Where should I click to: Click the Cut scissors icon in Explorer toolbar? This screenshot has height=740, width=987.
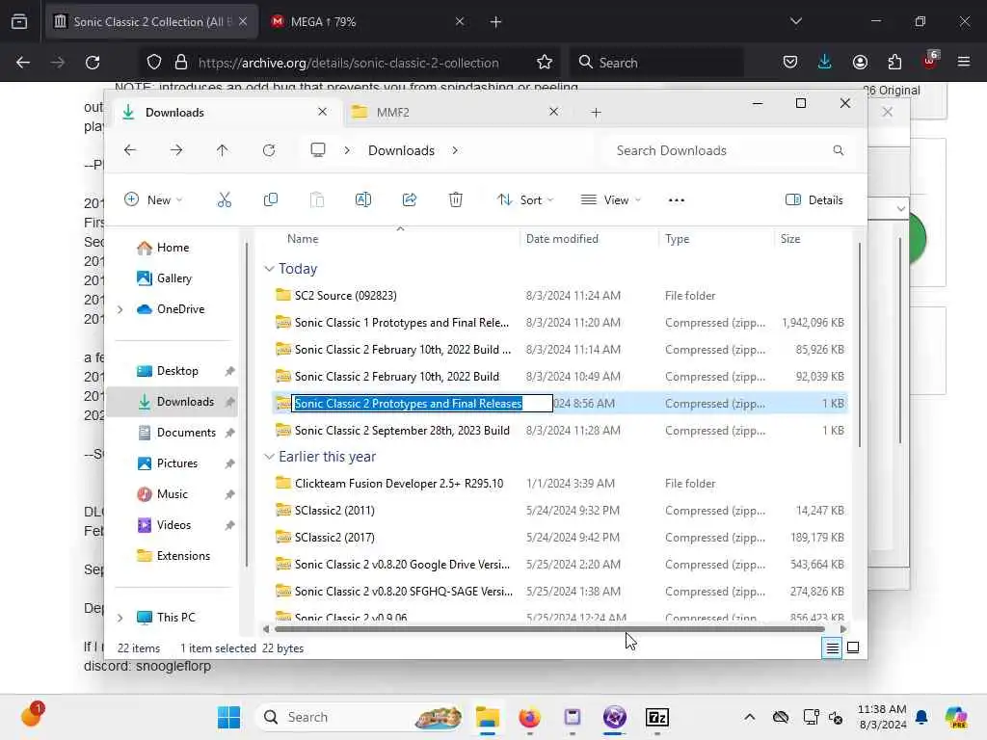pyautogui.click(x=224, y=200)
